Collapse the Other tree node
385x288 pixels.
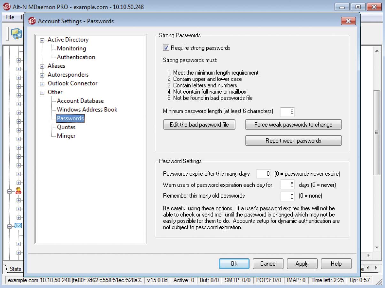coord(42,93)
